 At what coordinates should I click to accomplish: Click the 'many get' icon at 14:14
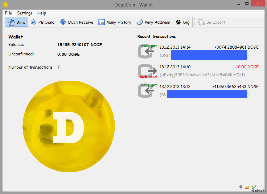pyautogui.click(x=147, y=51)
